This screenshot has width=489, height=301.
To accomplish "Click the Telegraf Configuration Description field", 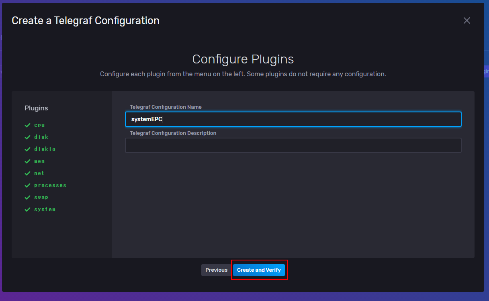I will click(x=293, y=145).
